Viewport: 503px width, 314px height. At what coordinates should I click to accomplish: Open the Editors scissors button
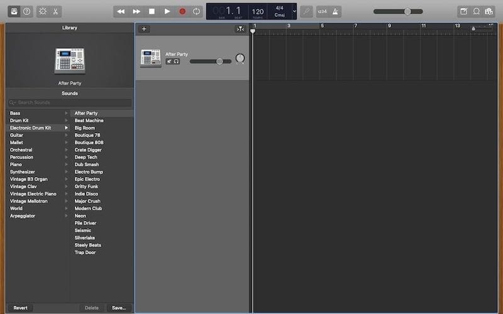(x=55, y=11)
